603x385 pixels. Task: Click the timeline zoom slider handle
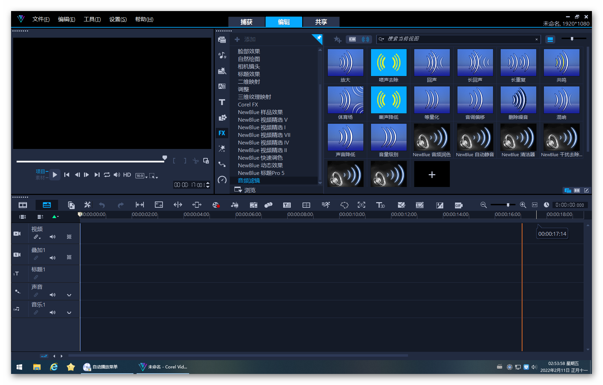[x=508, y=205]
